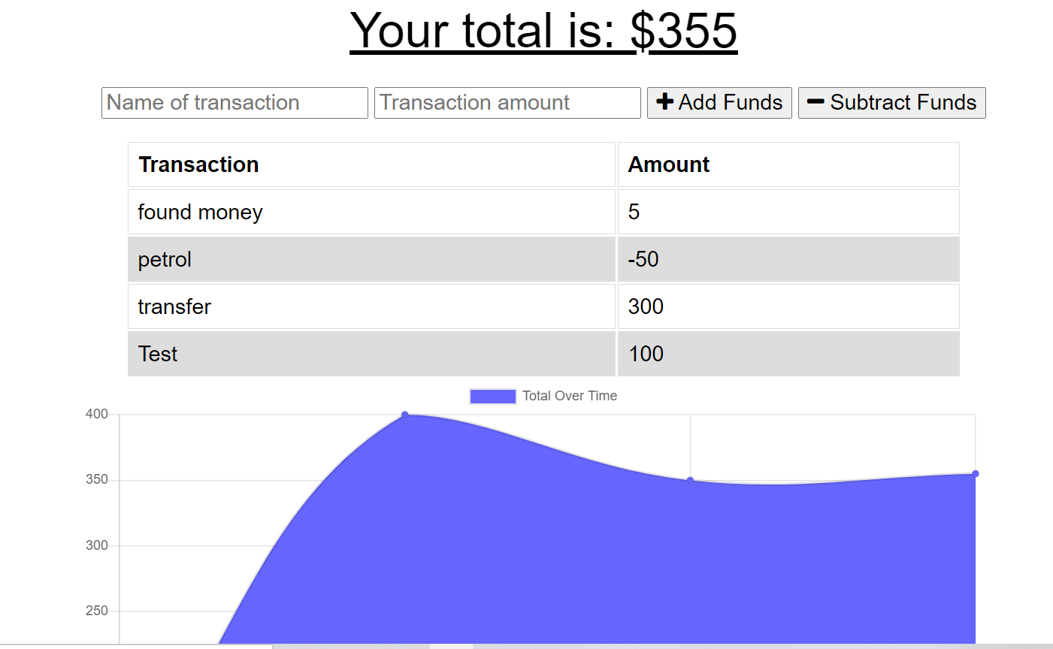
Task: Click the 'Transaction amount' input field
Action: click(x=507, y=102)
